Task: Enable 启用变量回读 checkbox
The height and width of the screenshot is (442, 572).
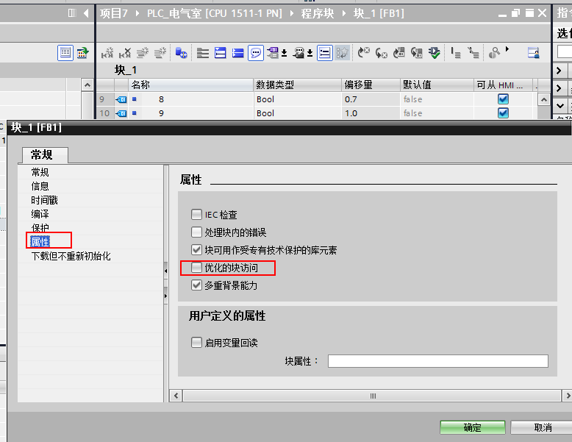Action: (x=196, y=343)
